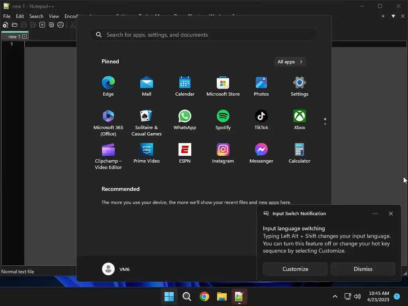Launch Solitaire & Casual Games
The image size is (408, 306).
147,123
